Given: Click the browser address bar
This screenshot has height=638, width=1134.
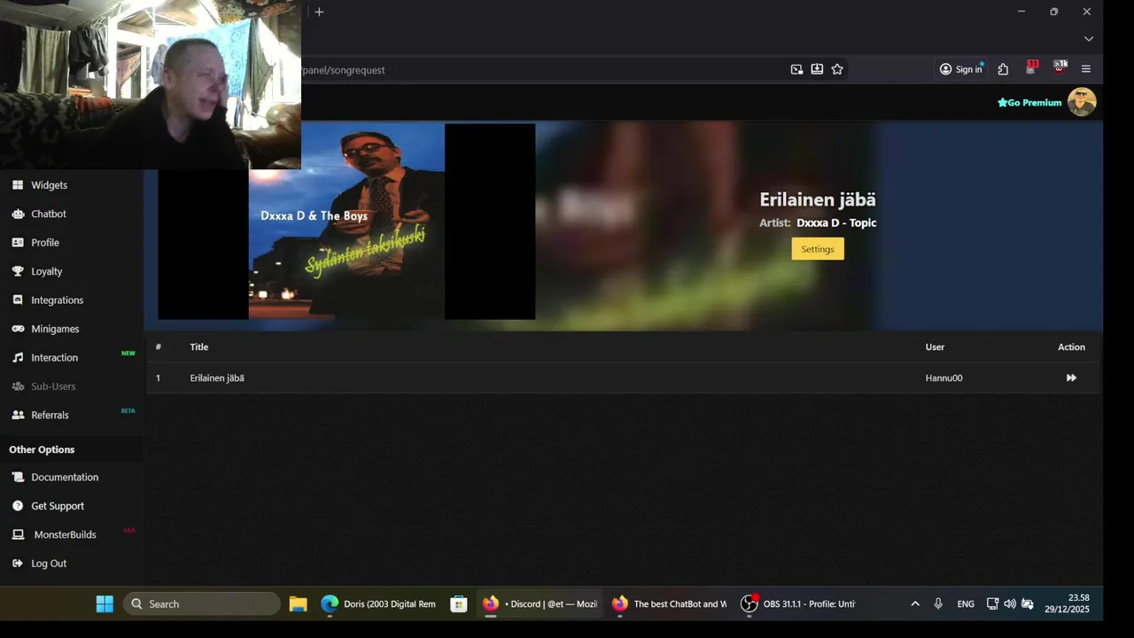Looking at the screenshot, I should (x=540, y=69).
